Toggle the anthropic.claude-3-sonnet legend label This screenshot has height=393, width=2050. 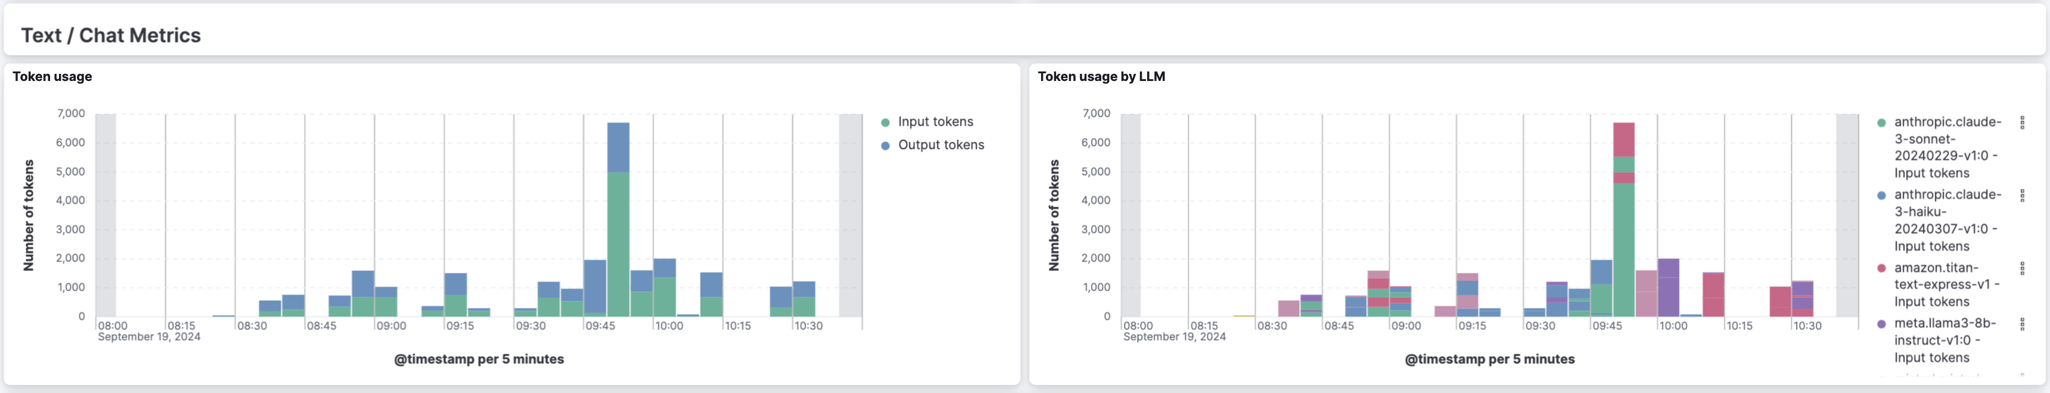(x=1946, y=147)
